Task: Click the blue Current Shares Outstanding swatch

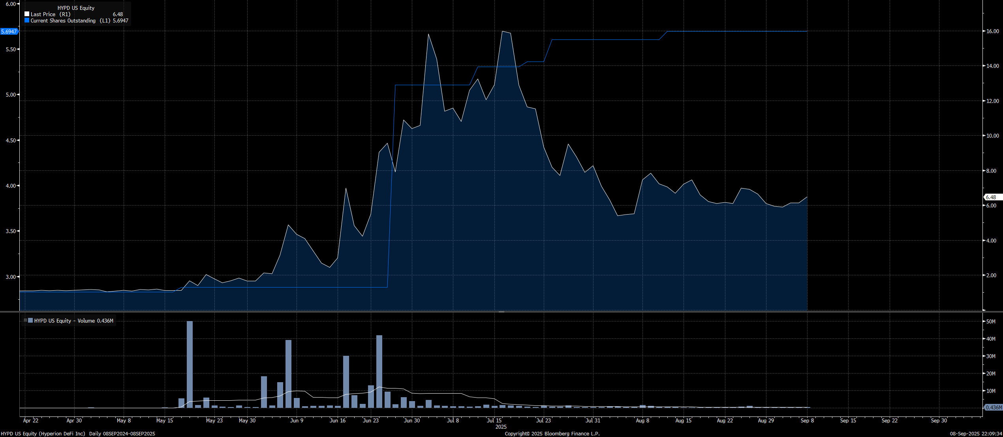Action: click(x=27, y=20)
